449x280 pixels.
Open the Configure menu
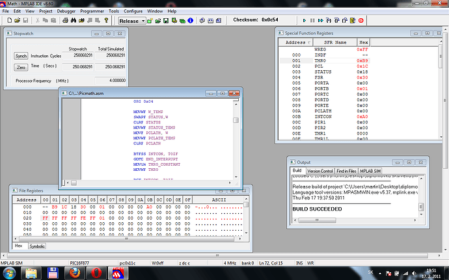coord(133,11)
